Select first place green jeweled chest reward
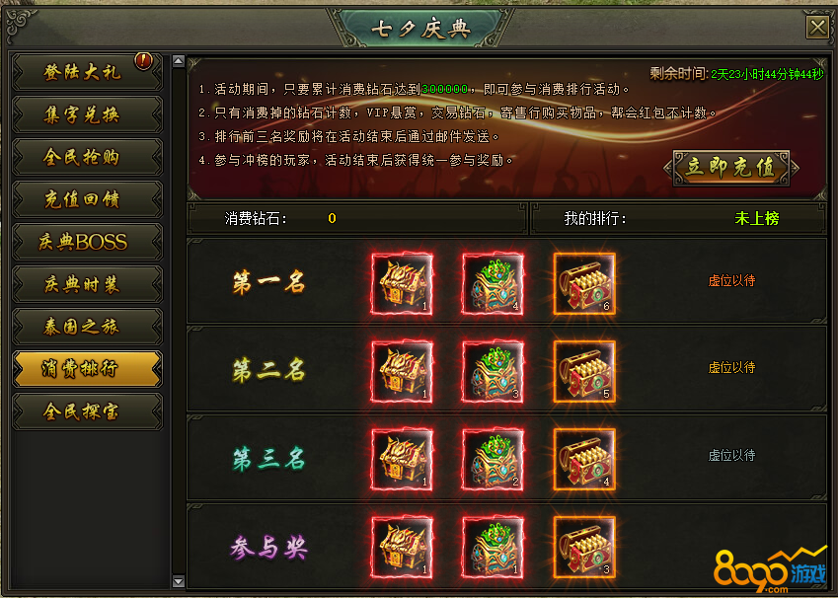This screenshot has height=598, width=838. [493, 284]
